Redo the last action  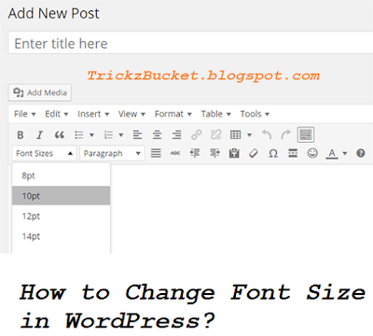pyautogui.click(x=286, y=135)
